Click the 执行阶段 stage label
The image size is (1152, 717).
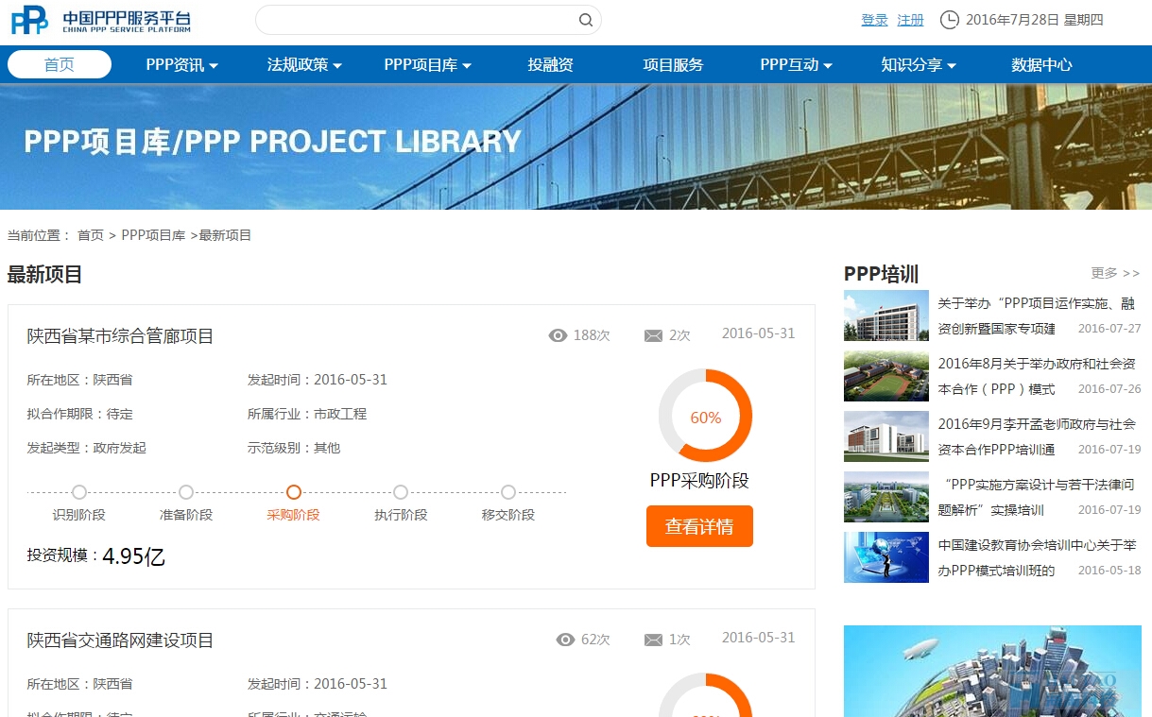[x=401, y=515]
